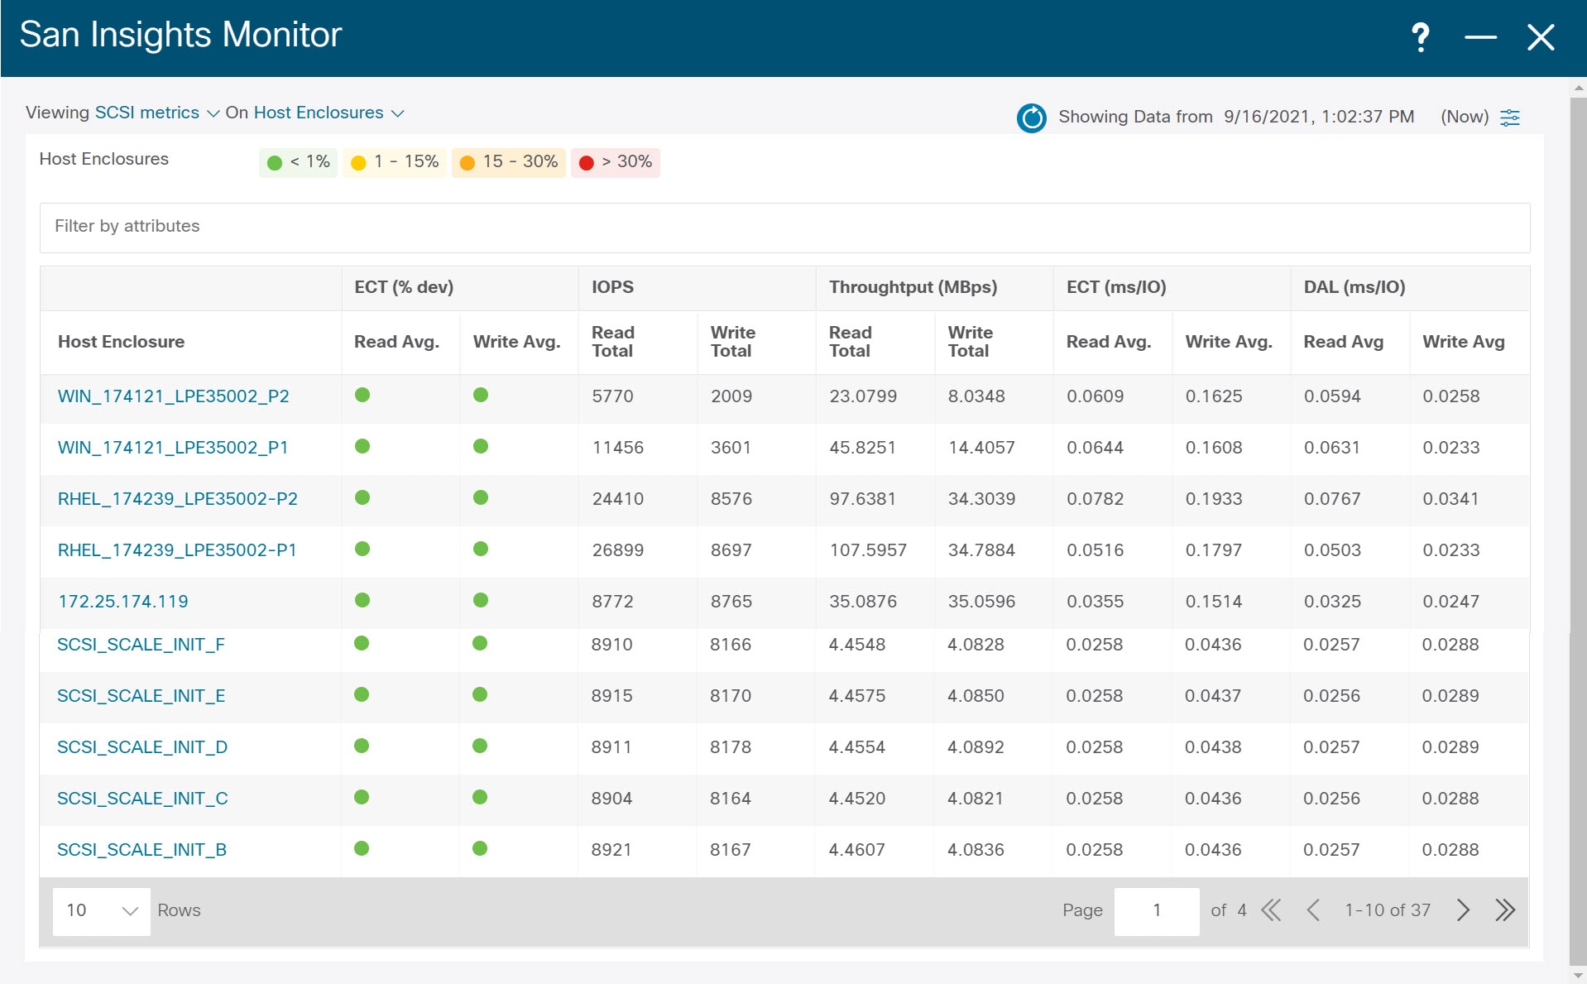Click Read Avg. green dot for RHEL_174239_LPE35002-P1

(x=362, y=549)
